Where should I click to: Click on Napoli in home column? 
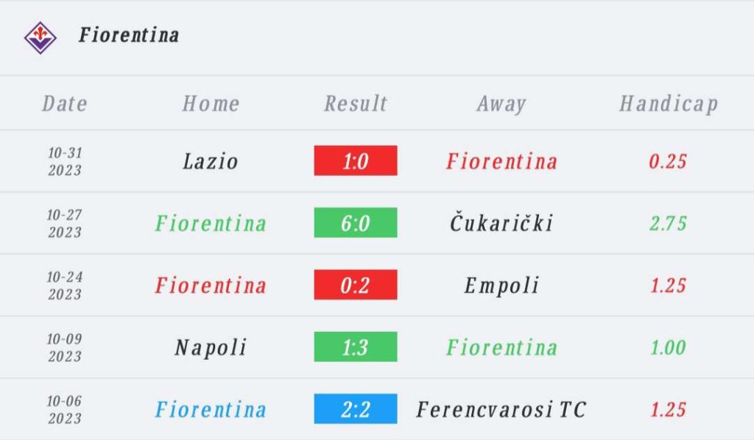pyautogui.click(x=211, y=347)
